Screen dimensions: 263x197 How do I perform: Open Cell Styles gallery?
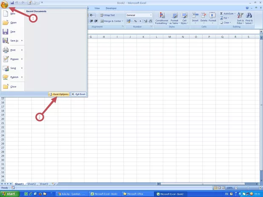click(x=185, y=18)
